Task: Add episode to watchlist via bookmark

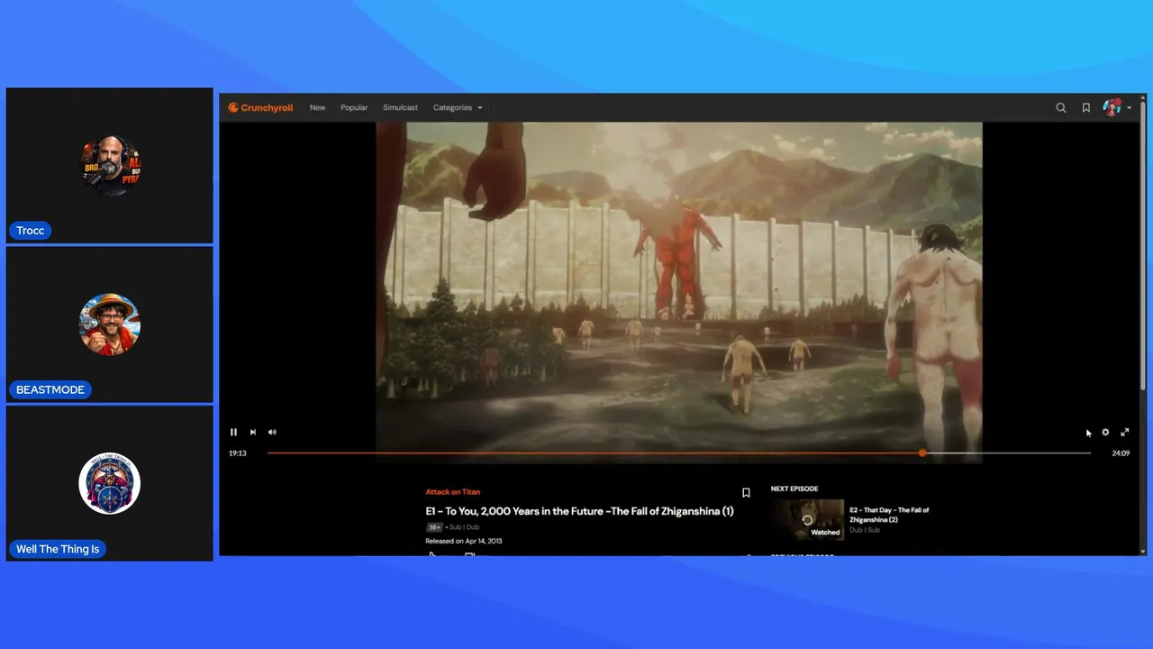Action: pos(746,493)
